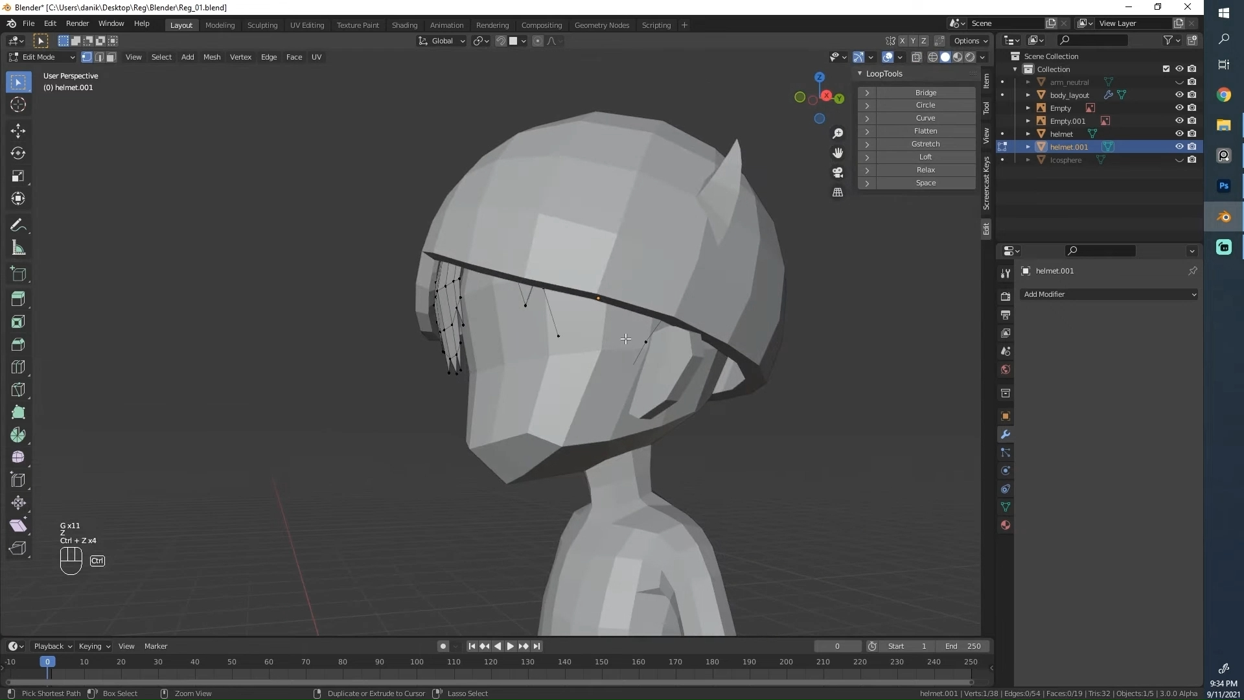Select the Move tool
Viewport: 1244px width, 700px height.
coord(18,130)
